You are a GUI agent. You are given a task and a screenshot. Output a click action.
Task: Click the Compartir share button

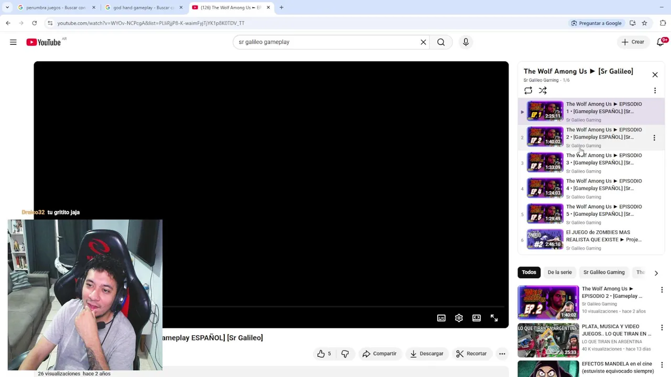(x=380, y=354)
